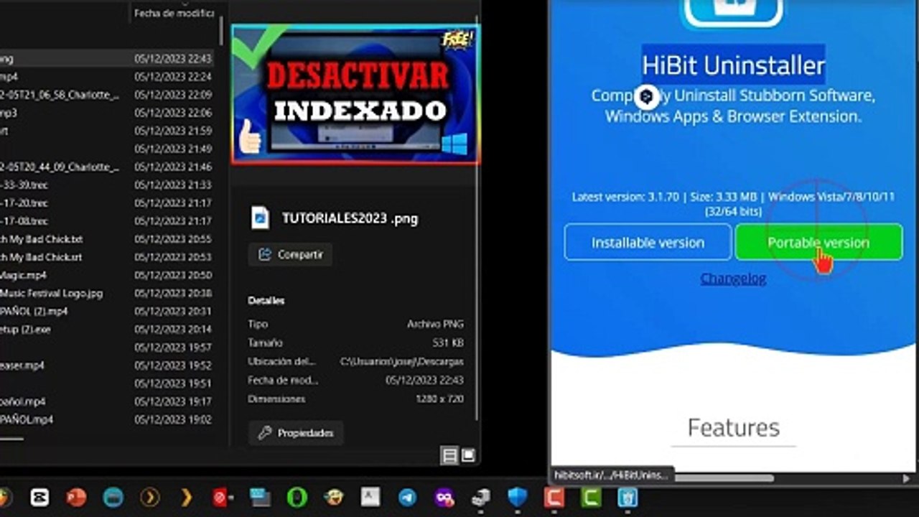Select the PAÑOL.mp4 file dated 19:02
Viewport: 919px width, 517px height.
(106, 419)
